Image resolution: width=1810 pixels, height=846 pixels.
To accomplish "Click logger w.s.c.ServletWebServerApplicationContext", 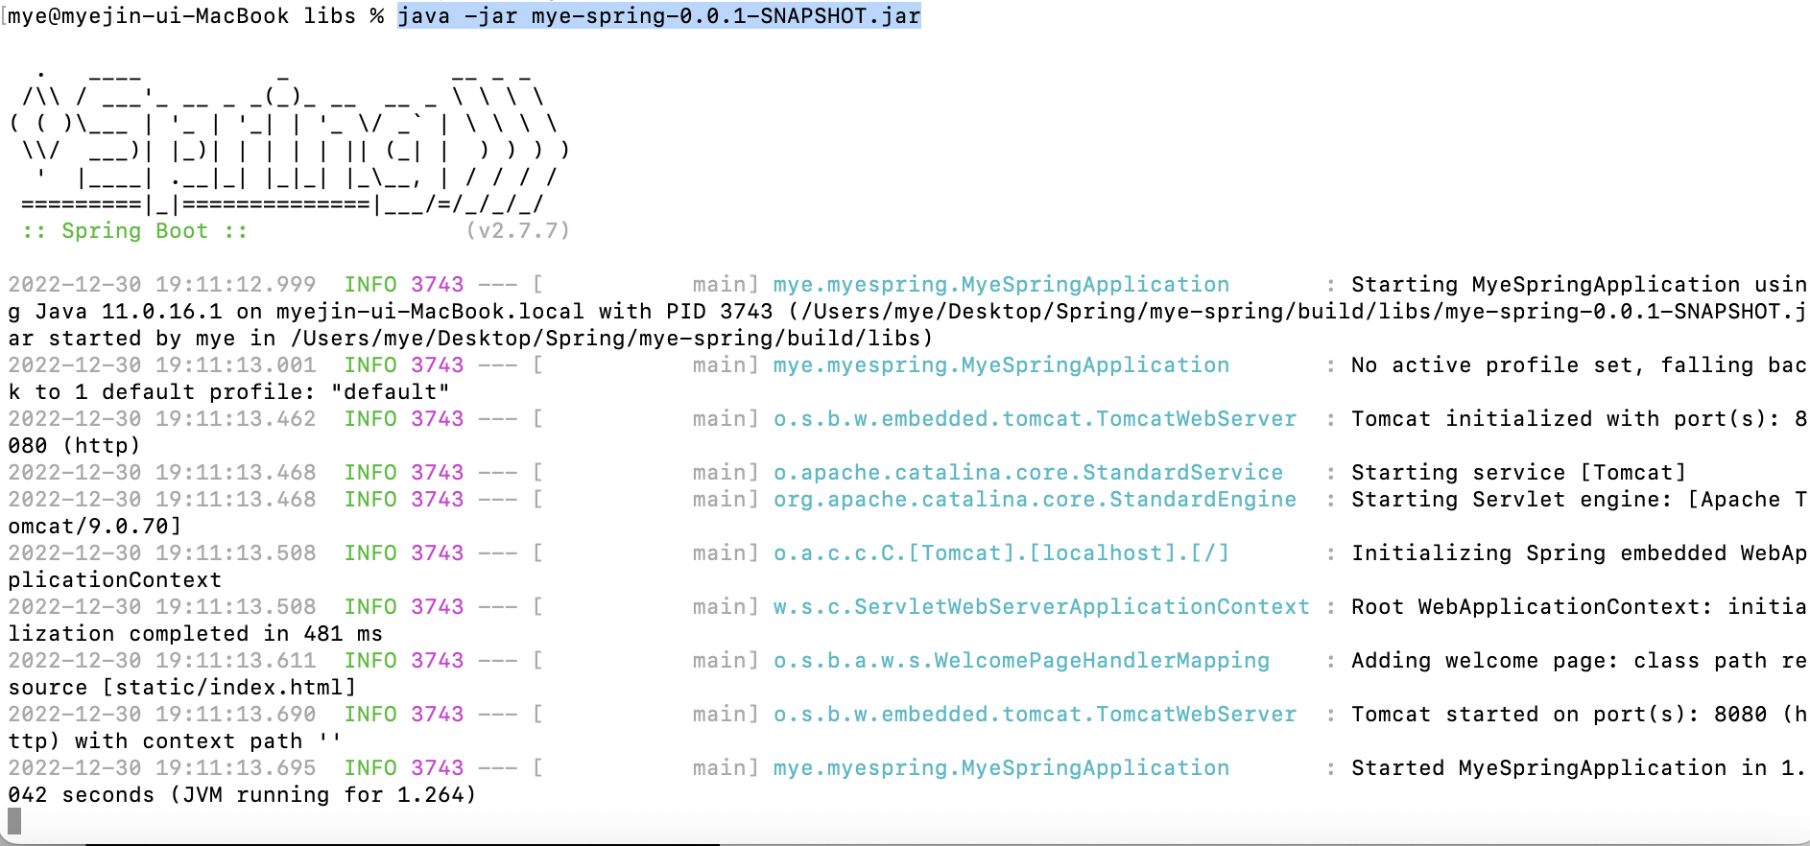I will (x=1041, y=607).
